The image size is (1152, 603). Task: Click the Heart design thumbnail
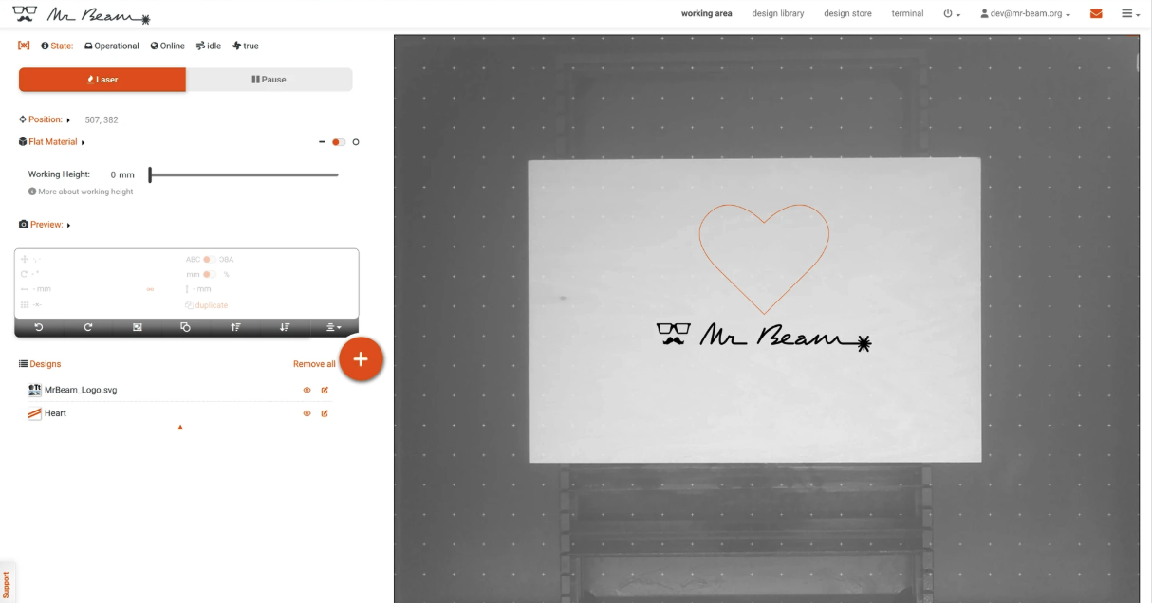pyautogui.click(x=34, y=413)
